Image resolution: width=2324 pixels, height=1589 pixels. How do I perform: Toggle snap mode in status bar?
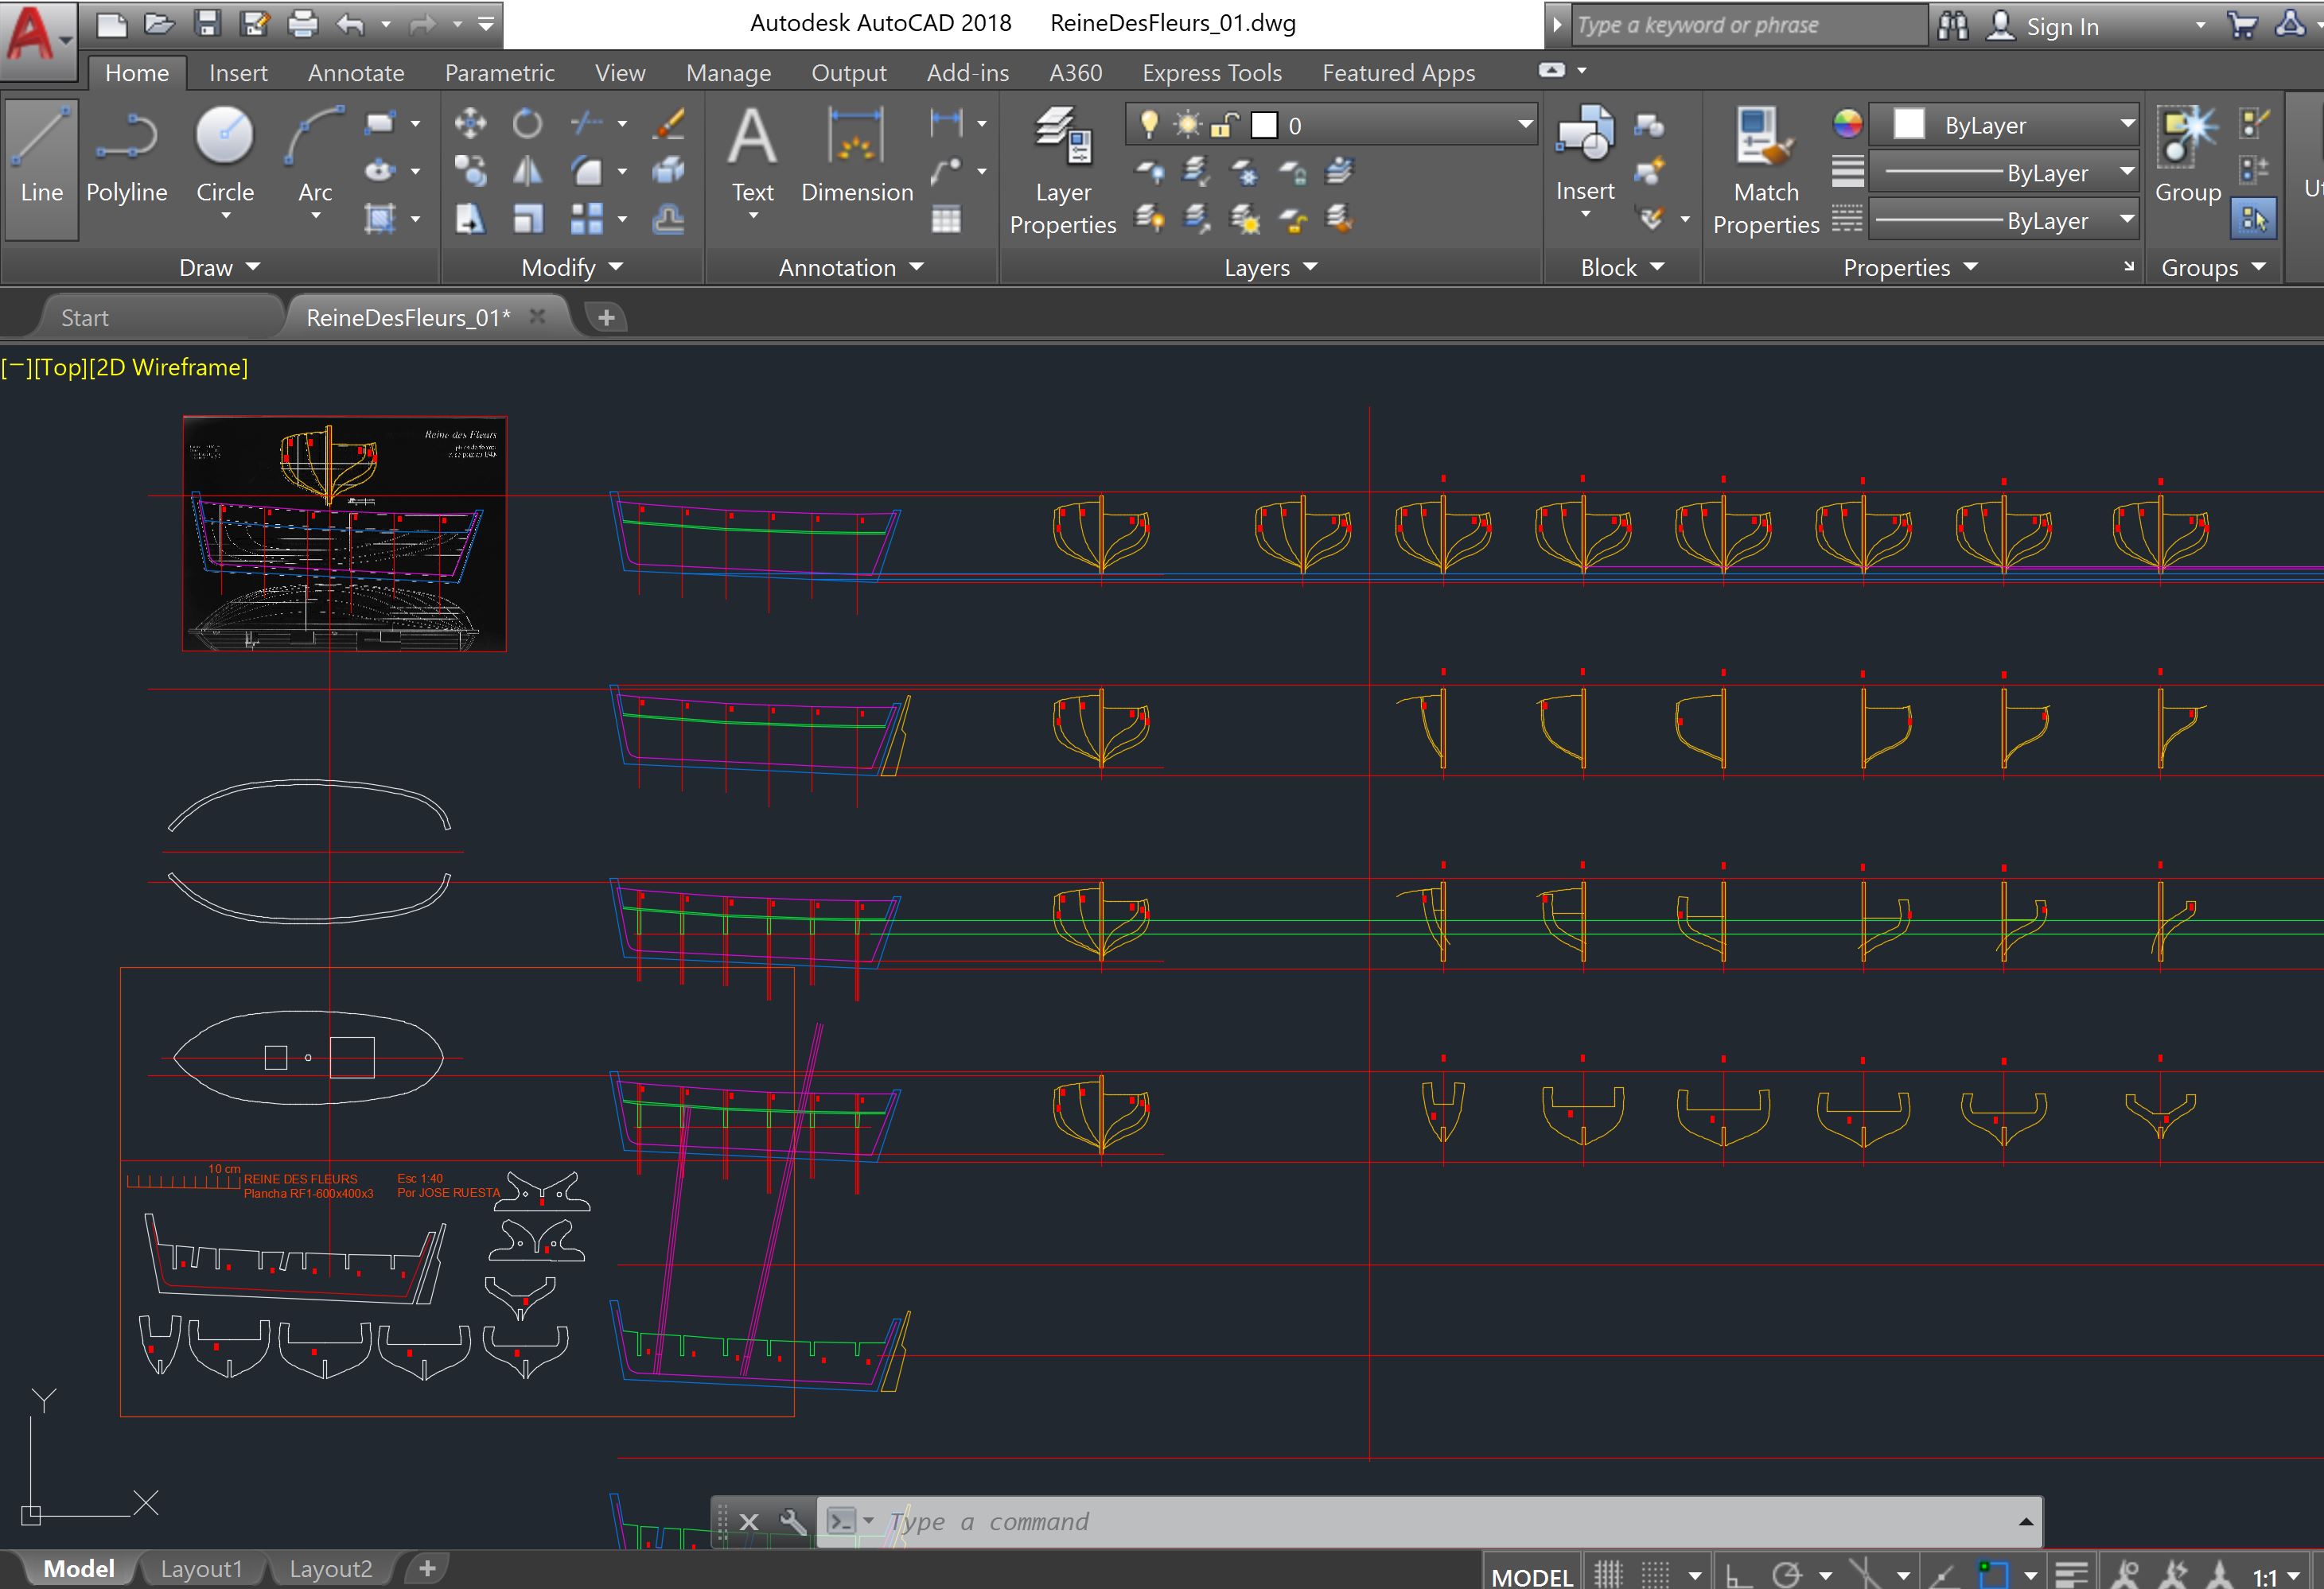tap(1656, 1575)
